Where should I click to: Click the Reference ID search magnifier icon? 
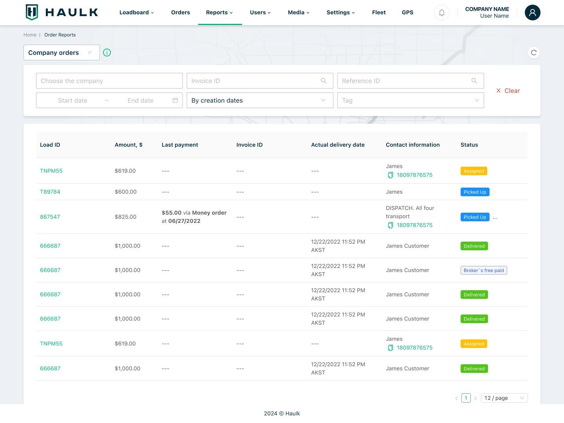click(x=474, y=81)
